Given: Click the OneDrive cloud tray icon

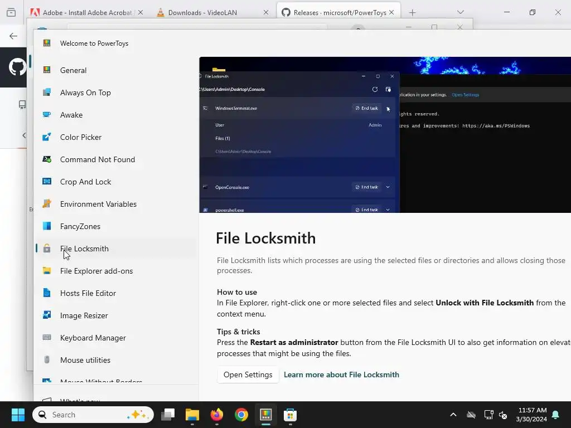Looking at the screenshot, I should (x=471, y=415).
